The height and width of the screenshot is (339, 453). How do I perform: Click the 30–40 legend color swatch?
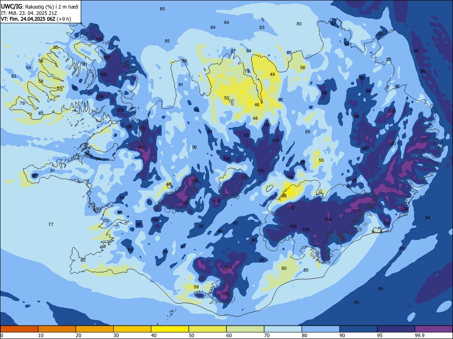point(132,329)
